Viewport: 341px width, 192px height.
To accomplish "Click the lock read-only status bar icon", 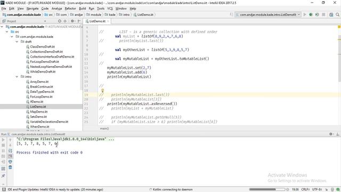I will pos(327,189).
